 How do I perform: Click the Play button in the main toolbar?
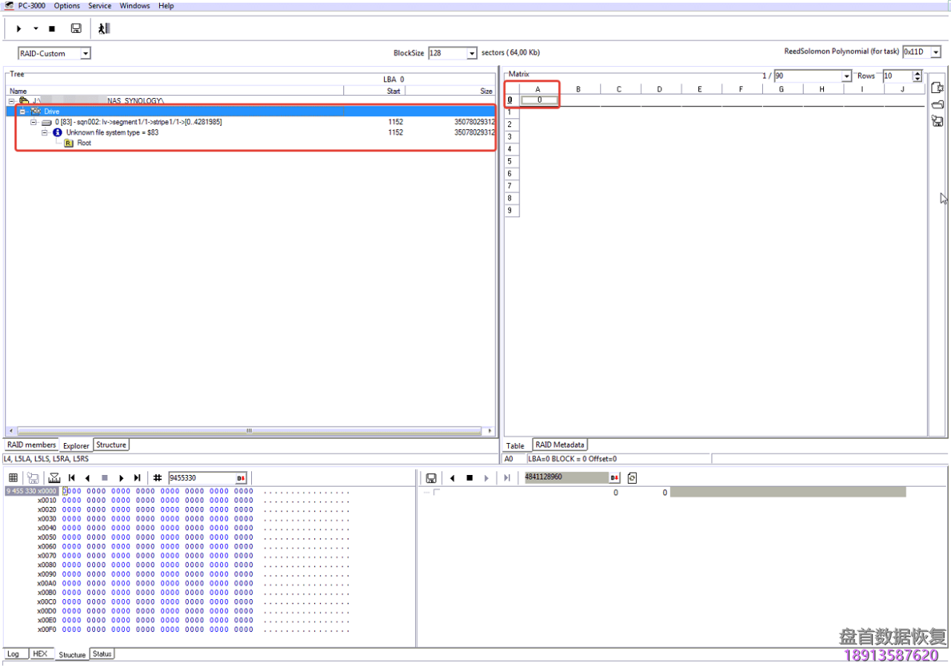pos(19,29)
